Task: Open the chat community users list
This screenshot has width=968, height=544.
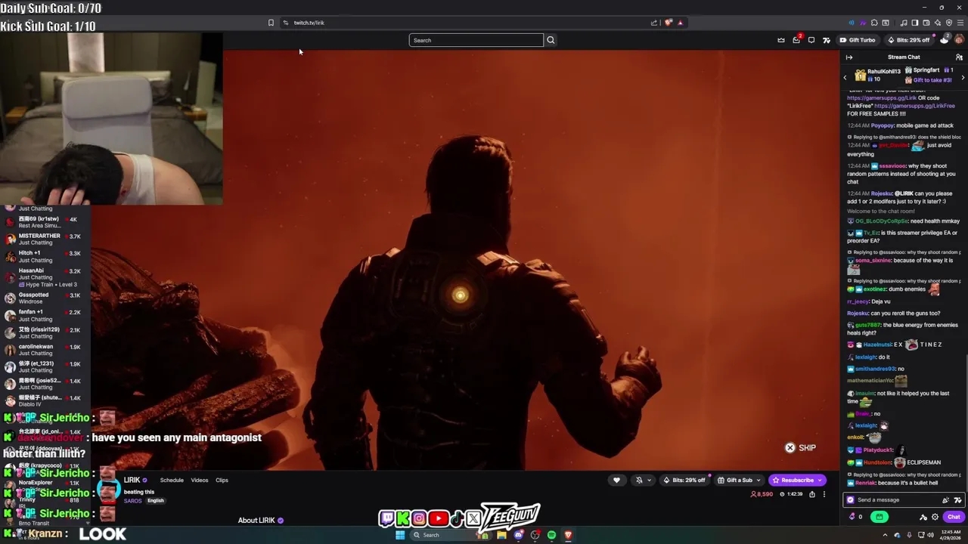Action: coord(959,57)
